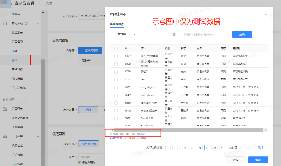
Task: Check the row with id 66691
Action: coord(116,87)
